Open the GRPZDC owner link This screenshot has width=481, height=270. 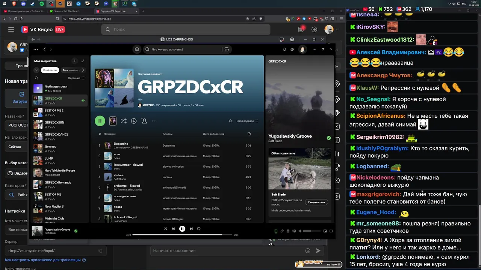tap(149, 105)
